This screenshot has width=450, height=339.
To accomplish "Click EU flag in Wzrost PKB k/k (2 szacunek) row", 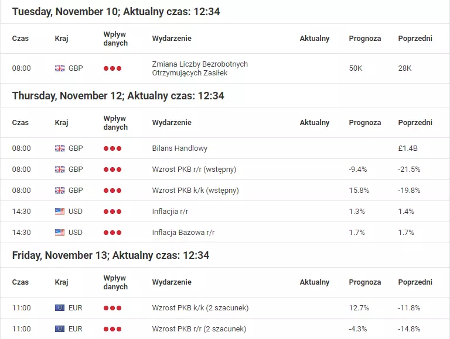I will (60, 308).
